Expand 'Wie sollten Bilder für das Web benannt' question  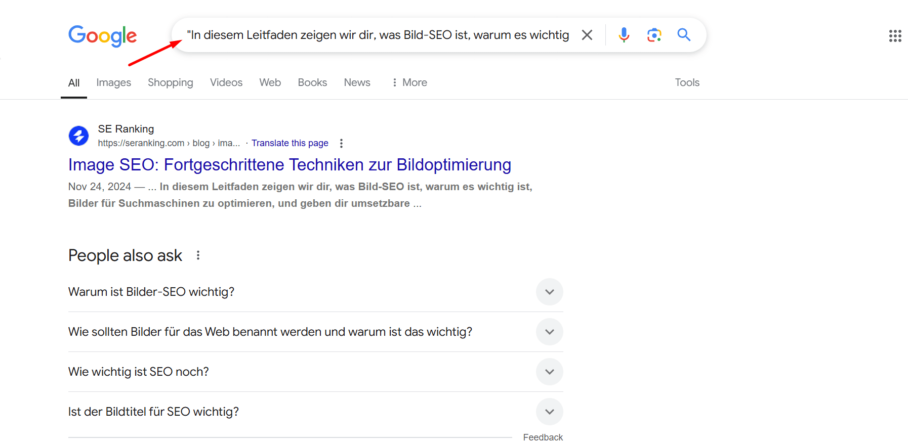pos(315,332)
